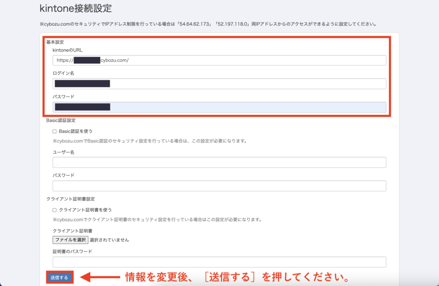Click the Basic認証 security setting note
This screenshot has width=439, height=286.
pos(150,141)
